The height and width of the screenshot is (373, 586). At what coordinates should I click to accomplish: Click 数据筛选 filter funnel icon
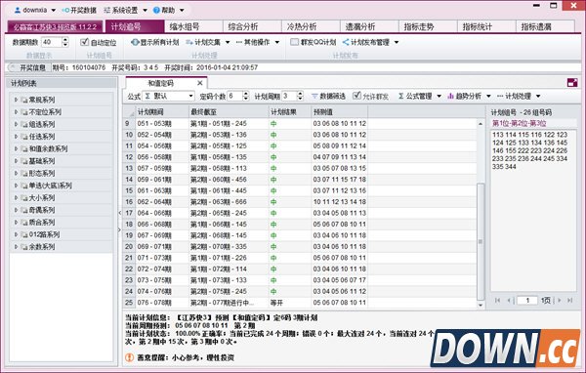click(x=314, y=96)
